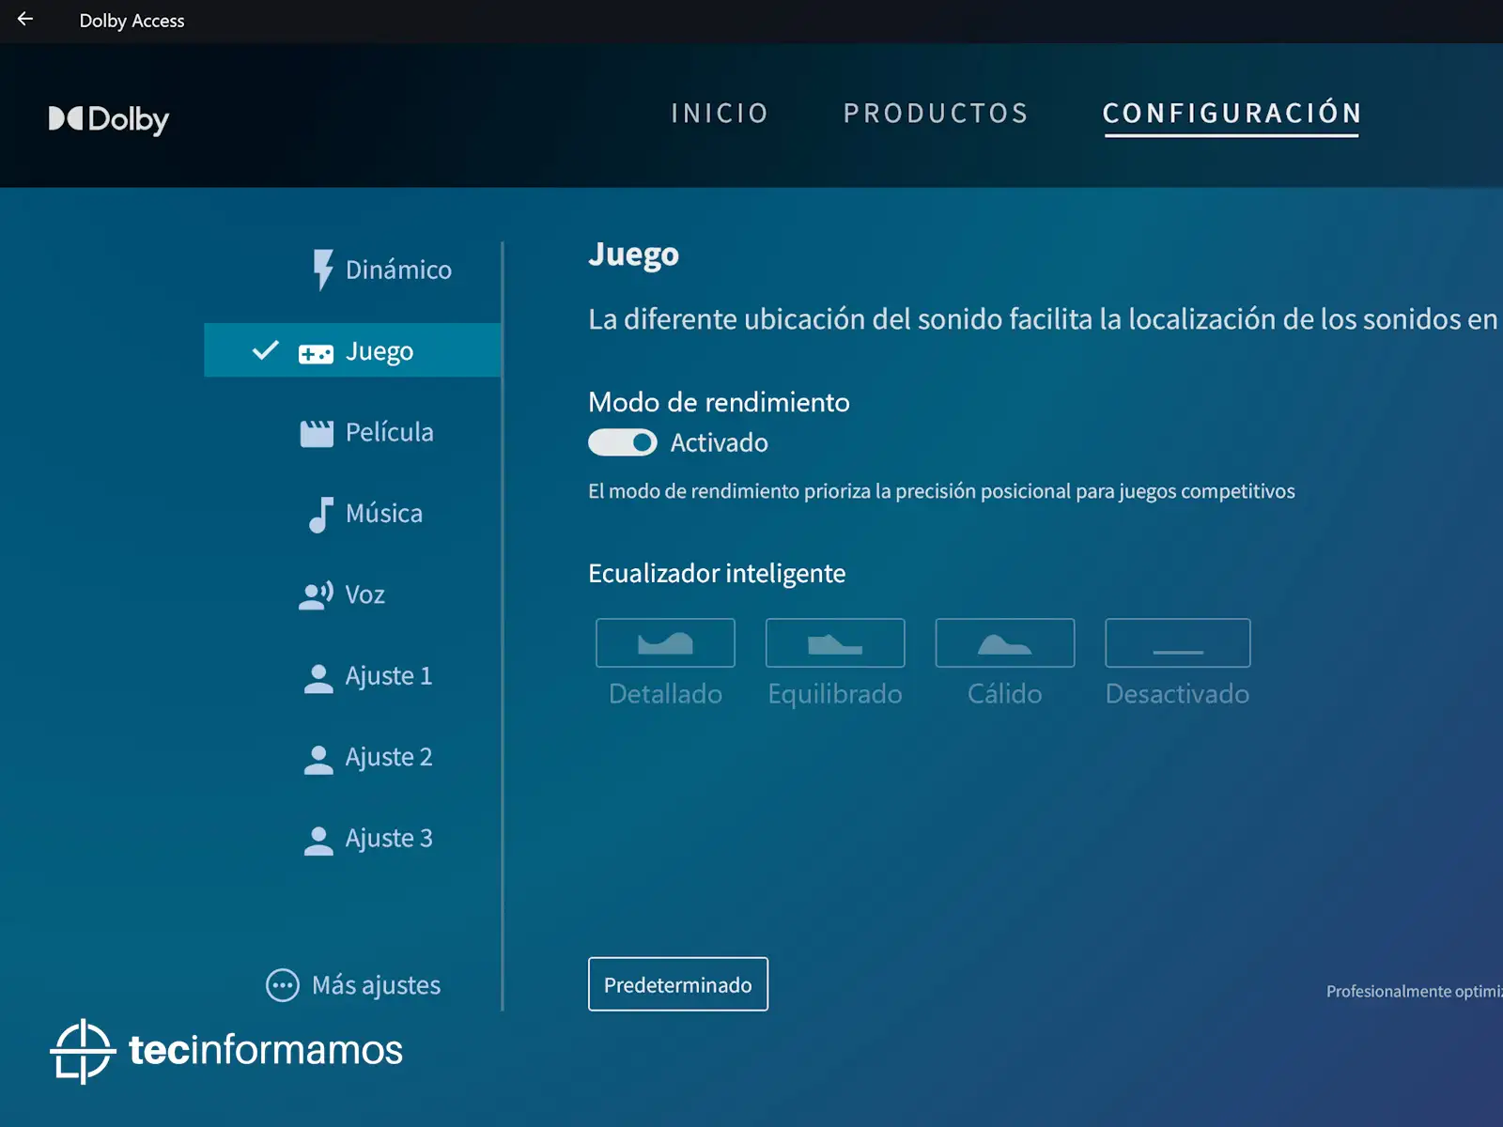The height and width of the screenshot is (1127, 1503).
Task: Click the Música note icon
Action: (321, 515)
